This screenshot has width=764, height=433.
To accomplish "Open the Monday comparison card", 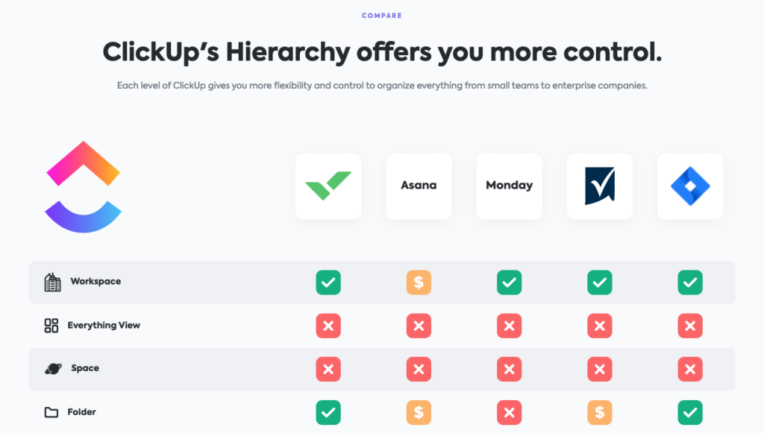I will point(509,186).
